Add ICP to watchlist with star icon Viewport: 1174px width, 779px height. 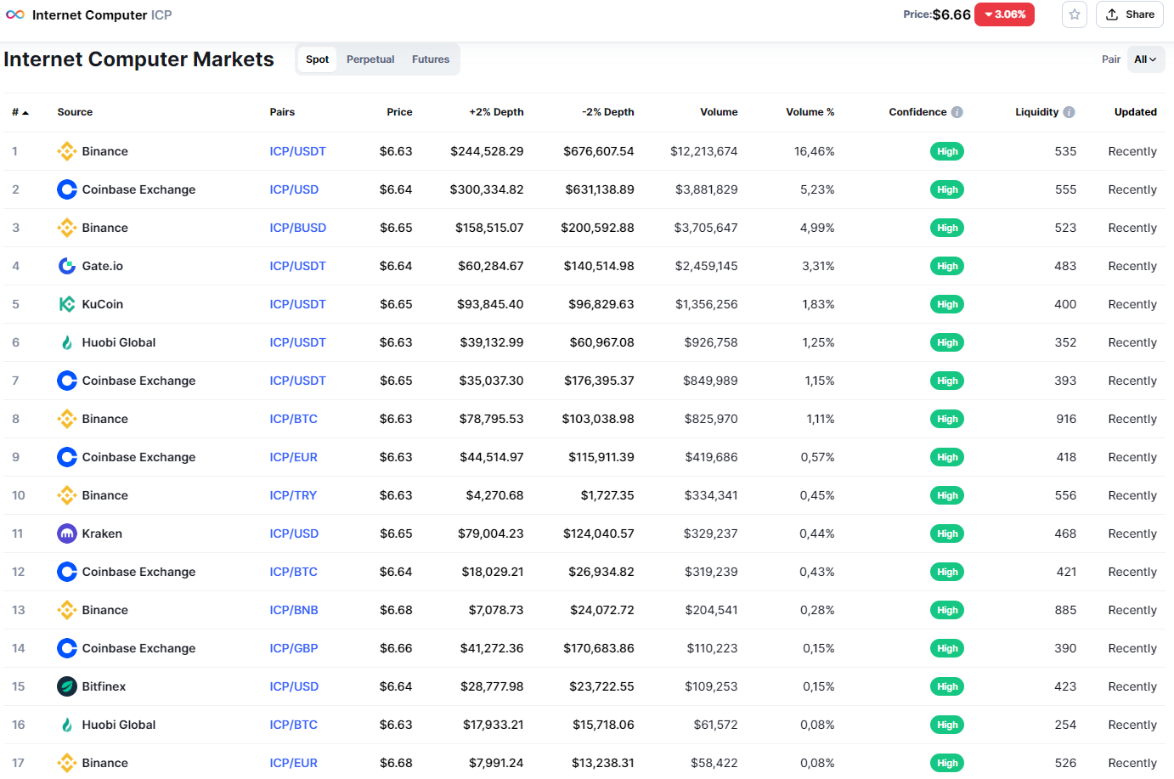click(1075, 14)
